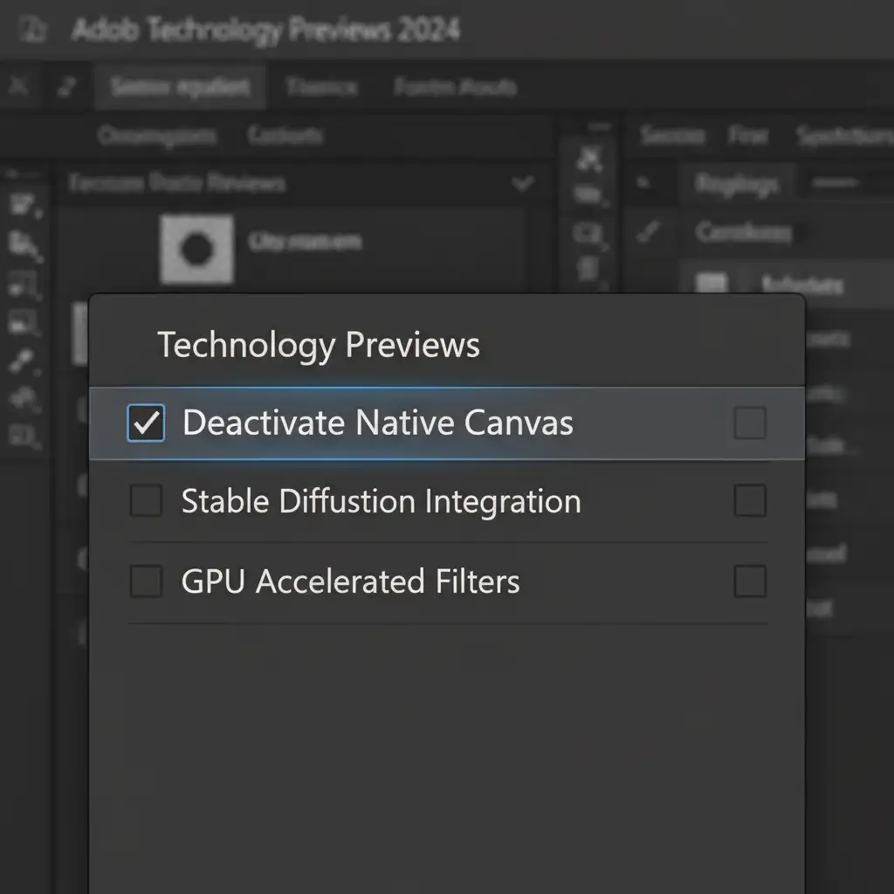Image resolution: width=894 pixels, height=894 pixels.
Task: Select the black circle thumbnail preview
Action: pos(196,250)
